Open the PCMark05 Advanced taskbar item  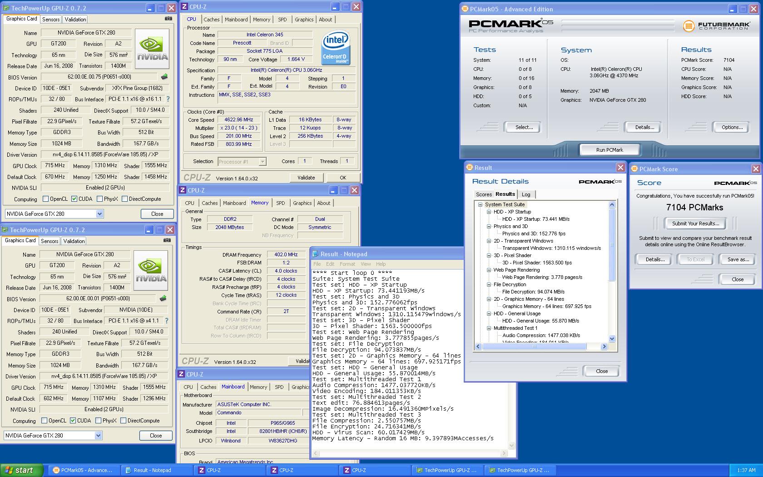[x=84, y=470]
